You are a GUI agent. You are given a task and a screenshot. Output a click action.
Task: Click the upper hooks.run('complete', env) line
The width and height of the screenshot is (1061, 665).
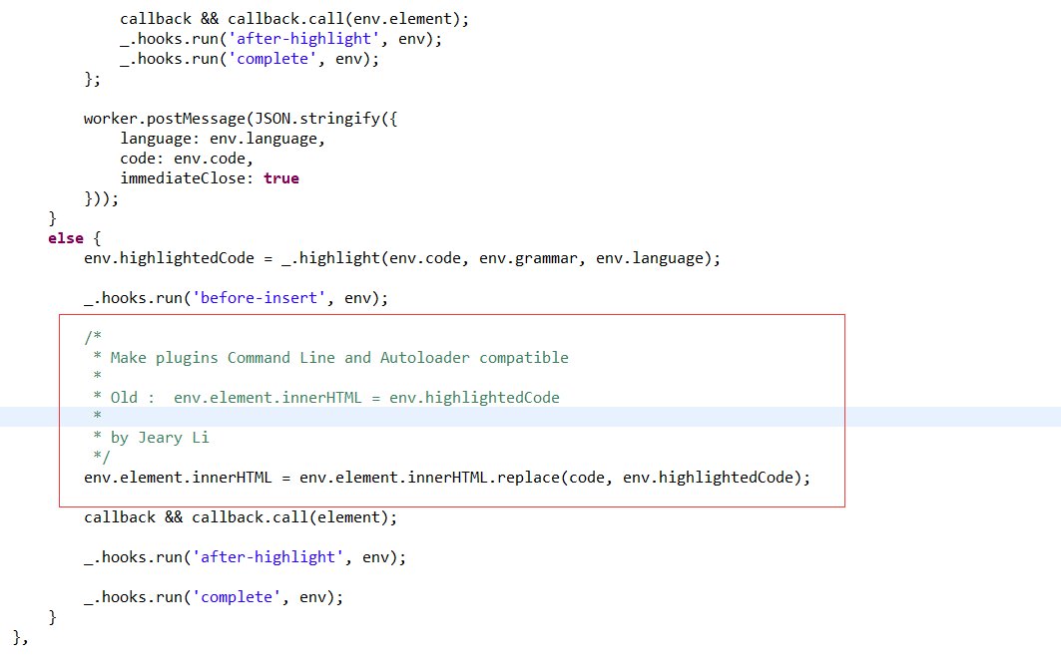250,59
